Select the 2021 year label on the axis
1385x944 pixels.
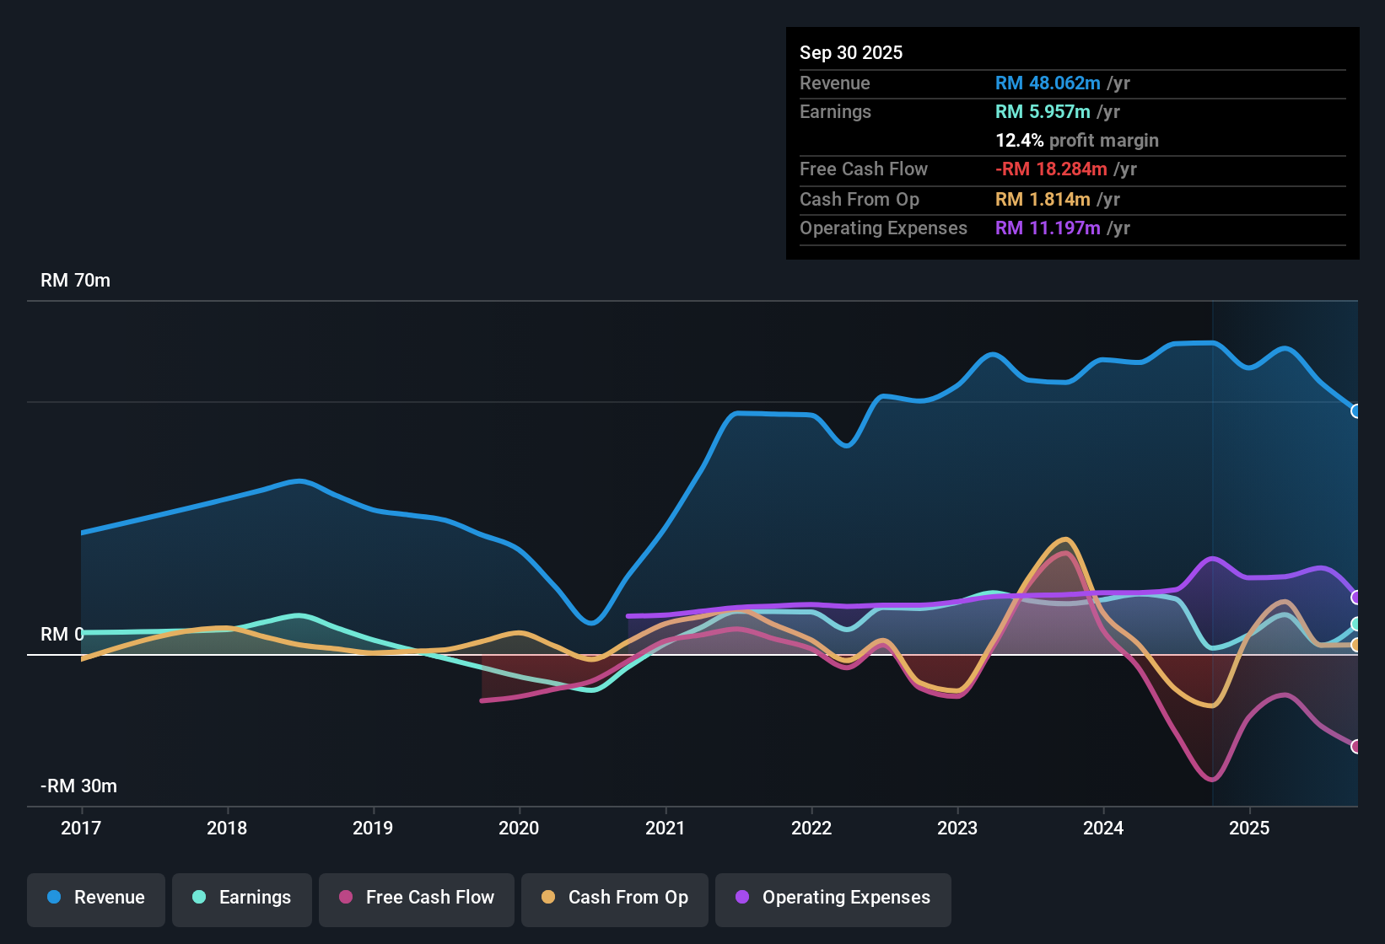click(x=666, y=829)
